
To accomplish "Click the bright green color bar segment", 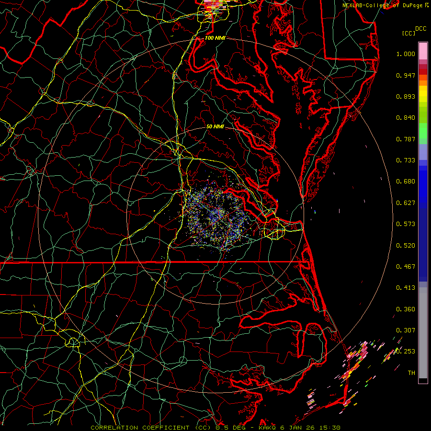I will tap(423, 131).
